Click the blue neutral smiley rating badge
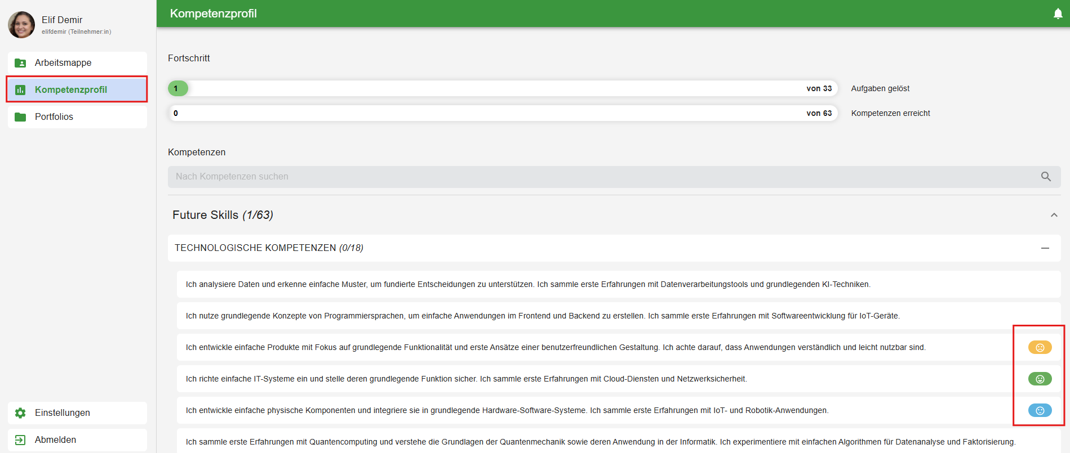The width and height of the screenshot is (1070, 453). click(1040, 411)
